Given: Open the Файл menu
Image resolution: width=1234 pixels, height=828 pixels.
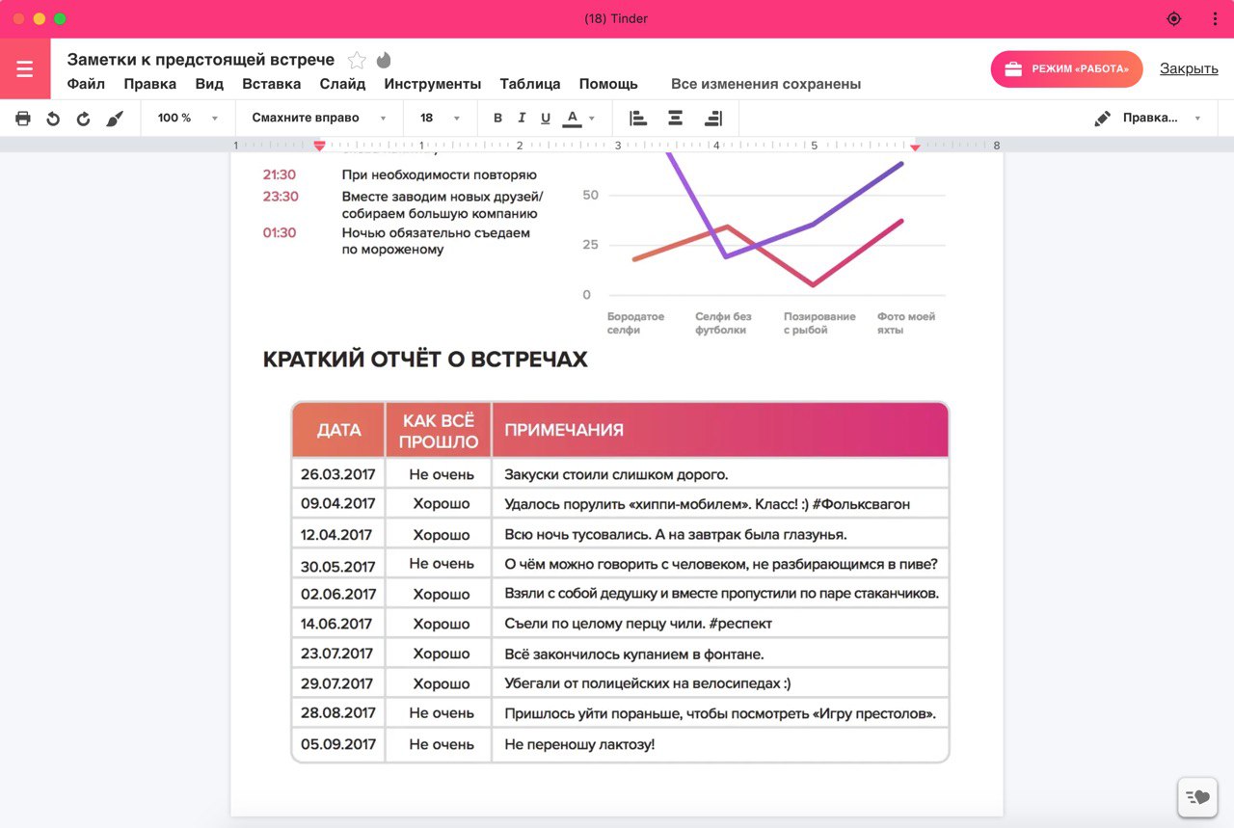Looking at the screenshot, I should 86,84.
